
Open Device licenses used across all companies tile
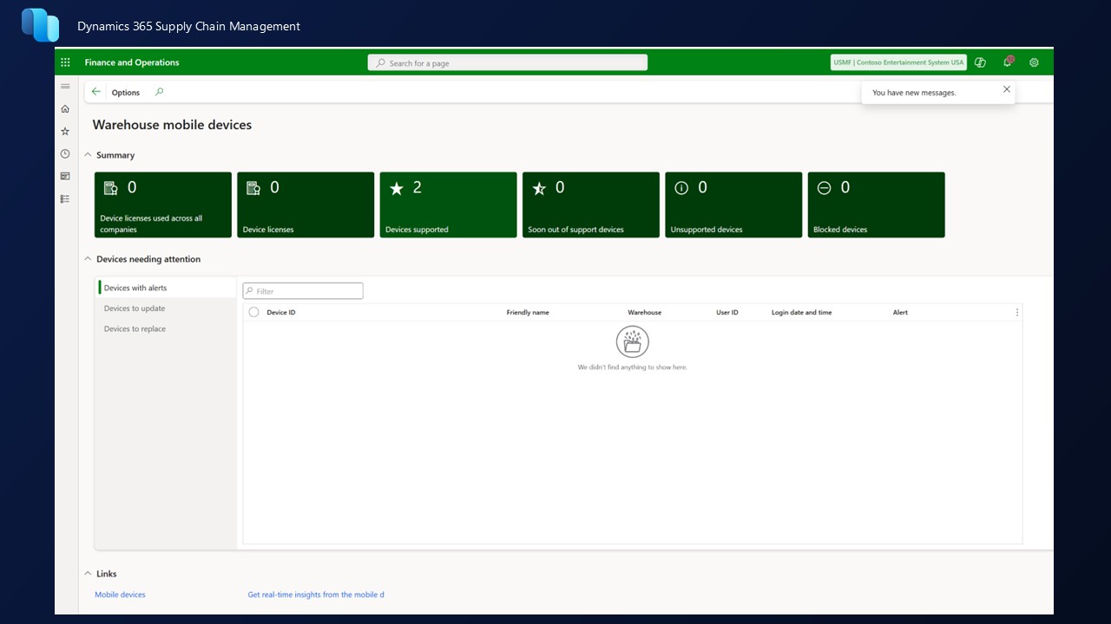click(163, 205)
